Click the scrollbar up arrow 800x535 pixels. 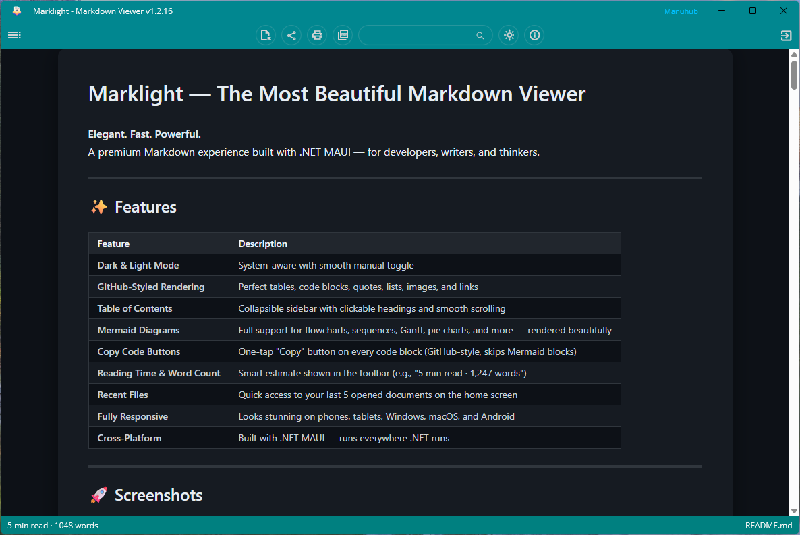[795, 54]
